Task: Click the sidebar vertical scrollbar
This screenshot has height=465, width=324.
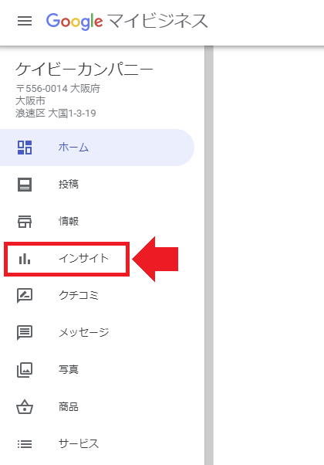Action: pyautogui.click(x=209, y=256)
